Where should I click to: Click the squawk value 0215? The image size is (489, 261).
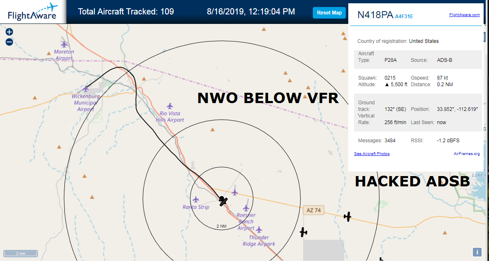click(x=390, y=78)
